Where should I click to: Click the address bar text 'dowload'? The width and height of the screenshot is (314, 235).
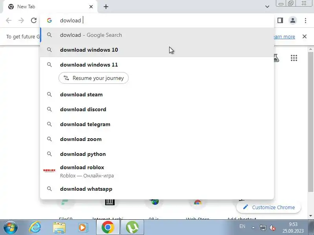pos(71,20)
